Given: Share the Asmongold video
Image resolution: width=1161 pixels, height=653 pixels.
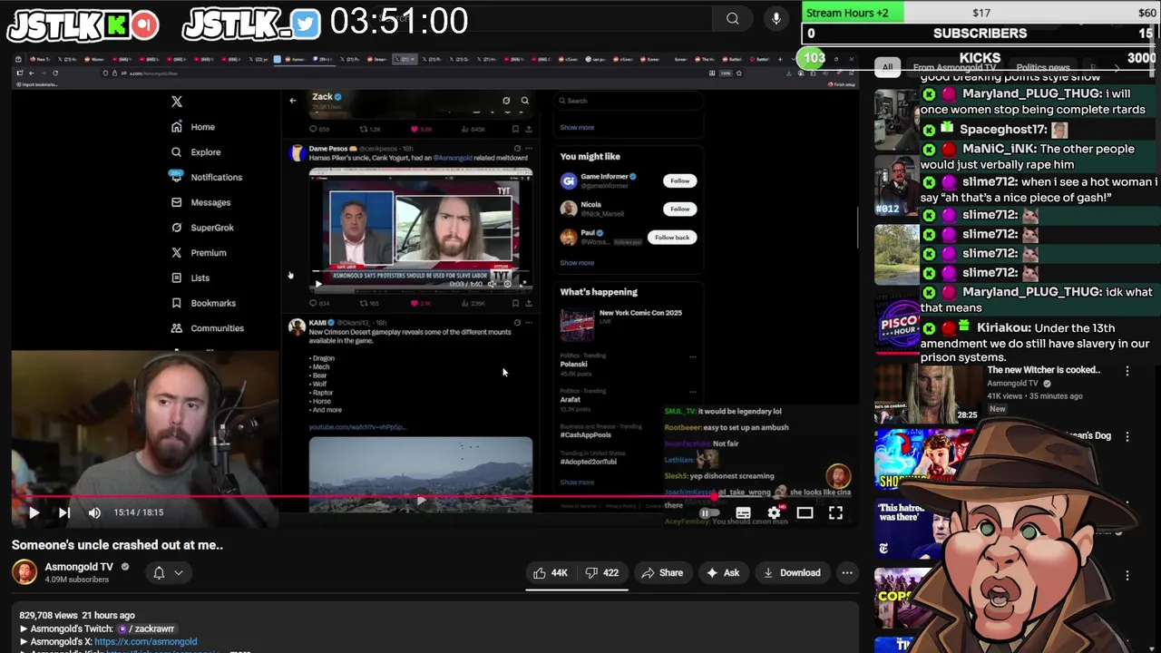Looking at the screenshot, I should click(662, 572).
